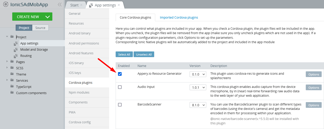Switch to Imported Cordova plugins tab
The width and height of the screenshot is (324, 129).
click(x=179, y=18)
